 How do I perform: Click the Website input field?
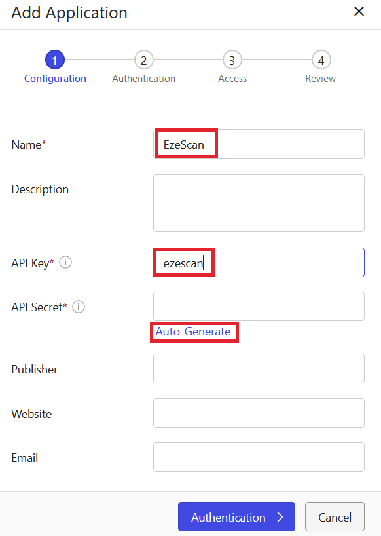pos(259,413)
